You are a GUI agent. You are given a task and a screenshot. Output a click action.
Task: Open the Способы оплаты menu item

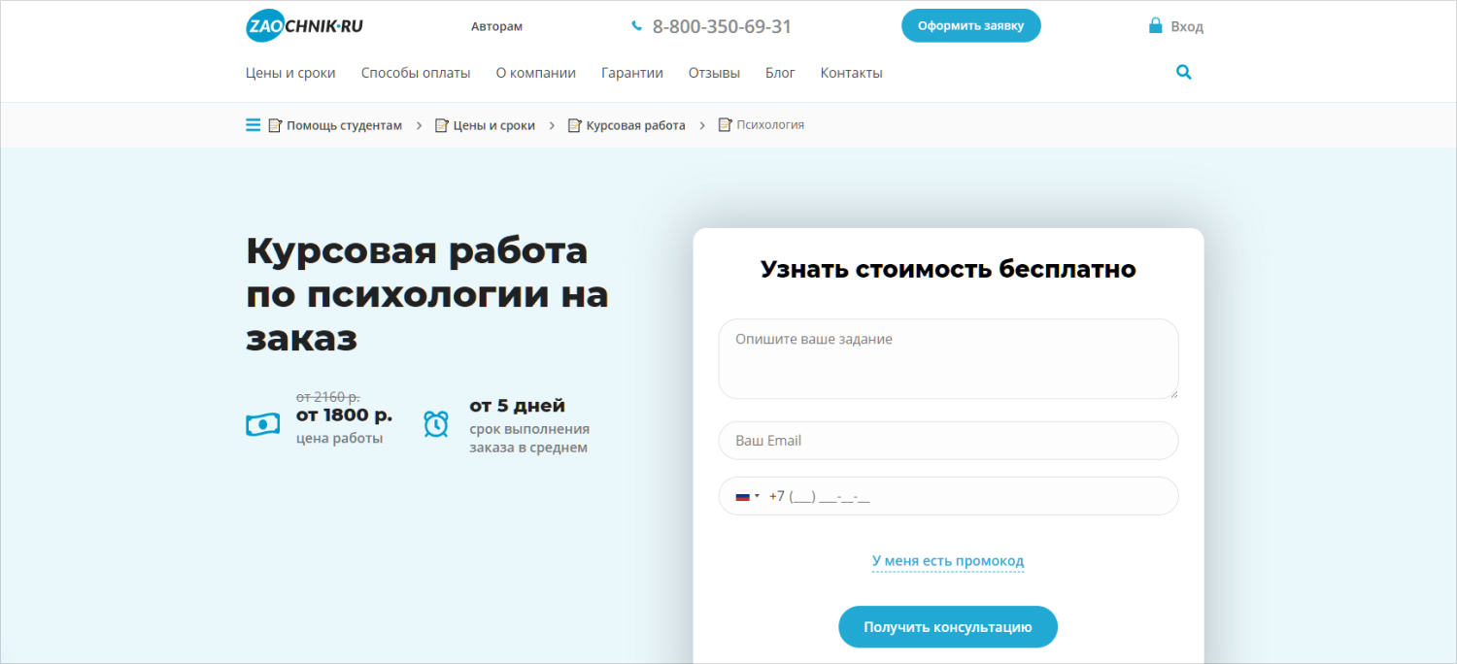(416, 73)
